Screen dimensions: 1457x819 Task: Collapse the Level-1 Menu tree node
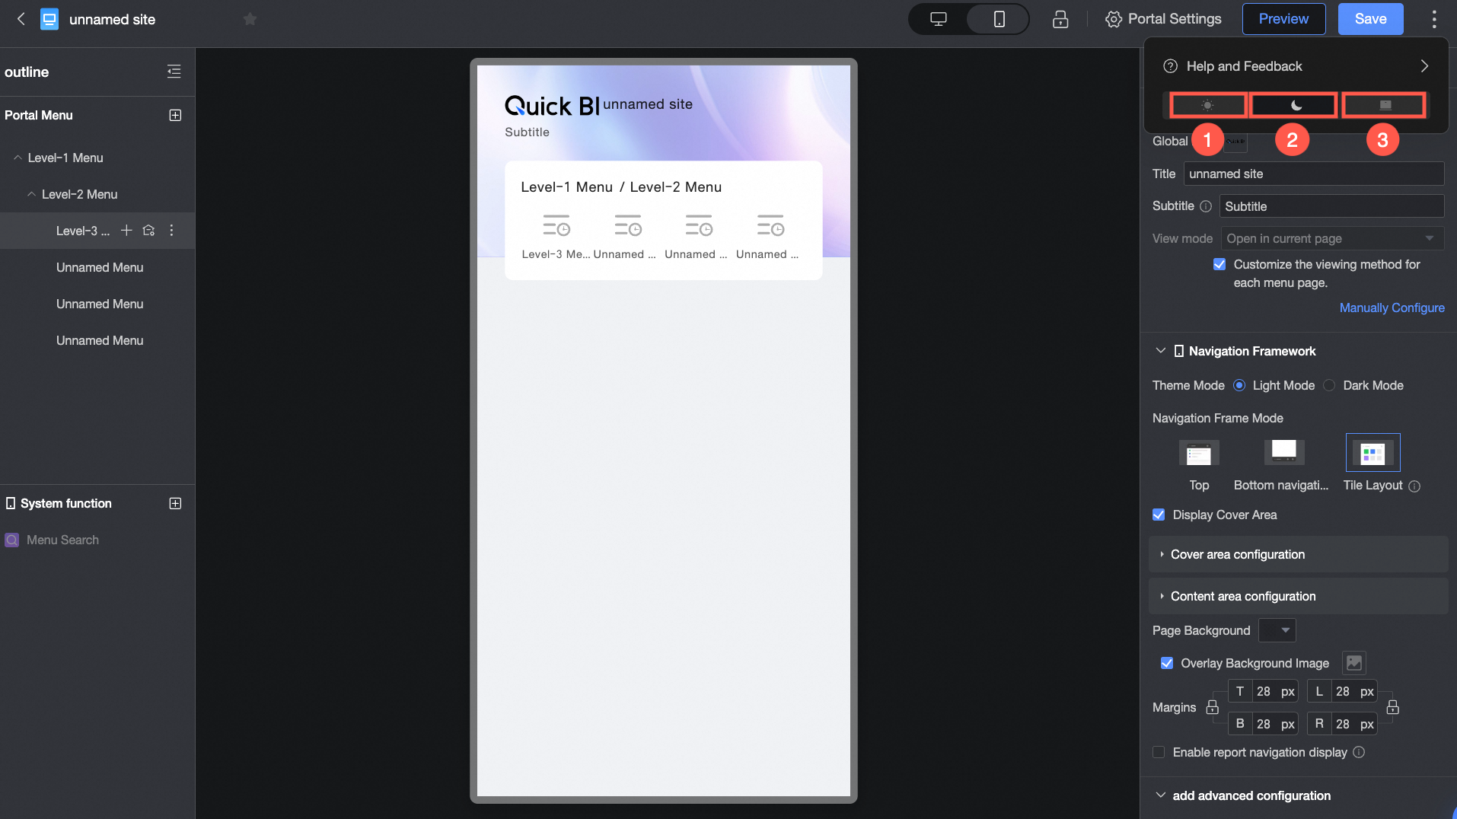tap(18, 158)
